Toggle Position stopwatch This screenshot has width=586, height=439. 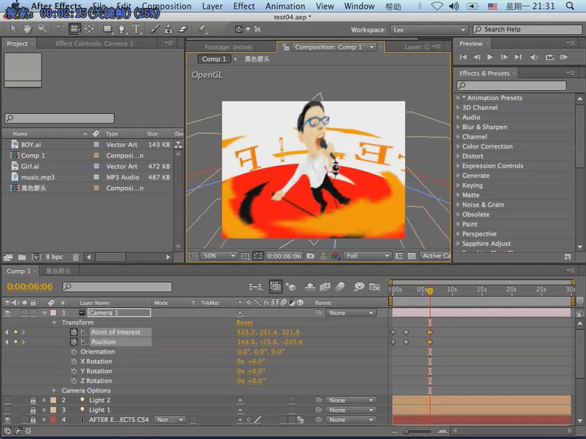tap(73, 341)
